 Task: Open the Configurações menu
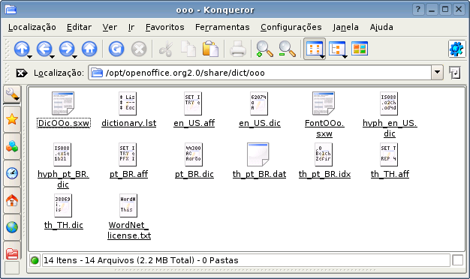pyautogui.click(x=291, y=27)
